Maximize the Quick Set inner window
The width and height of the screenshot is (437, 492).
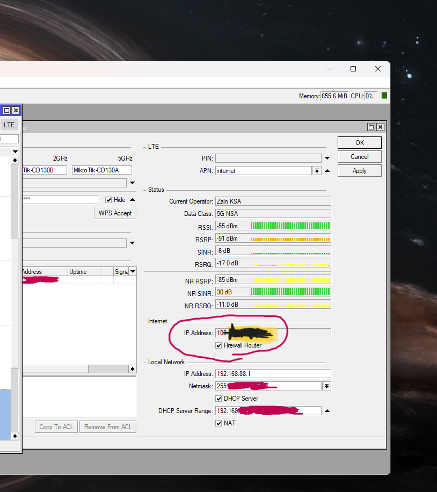pos(371,127)
